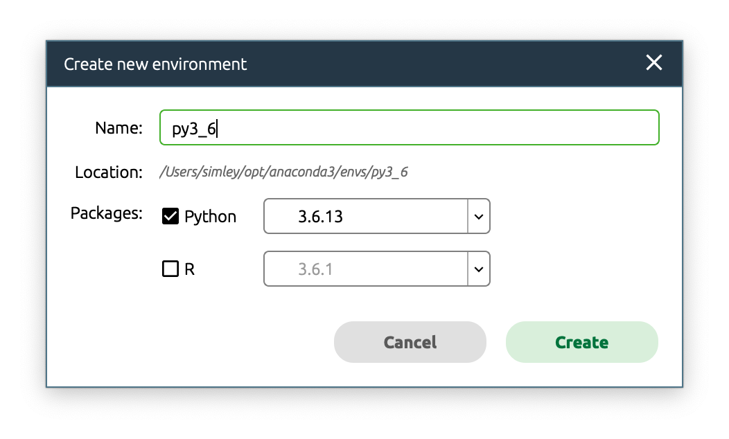Enable the R package checkbox

[x=170, y=269]
